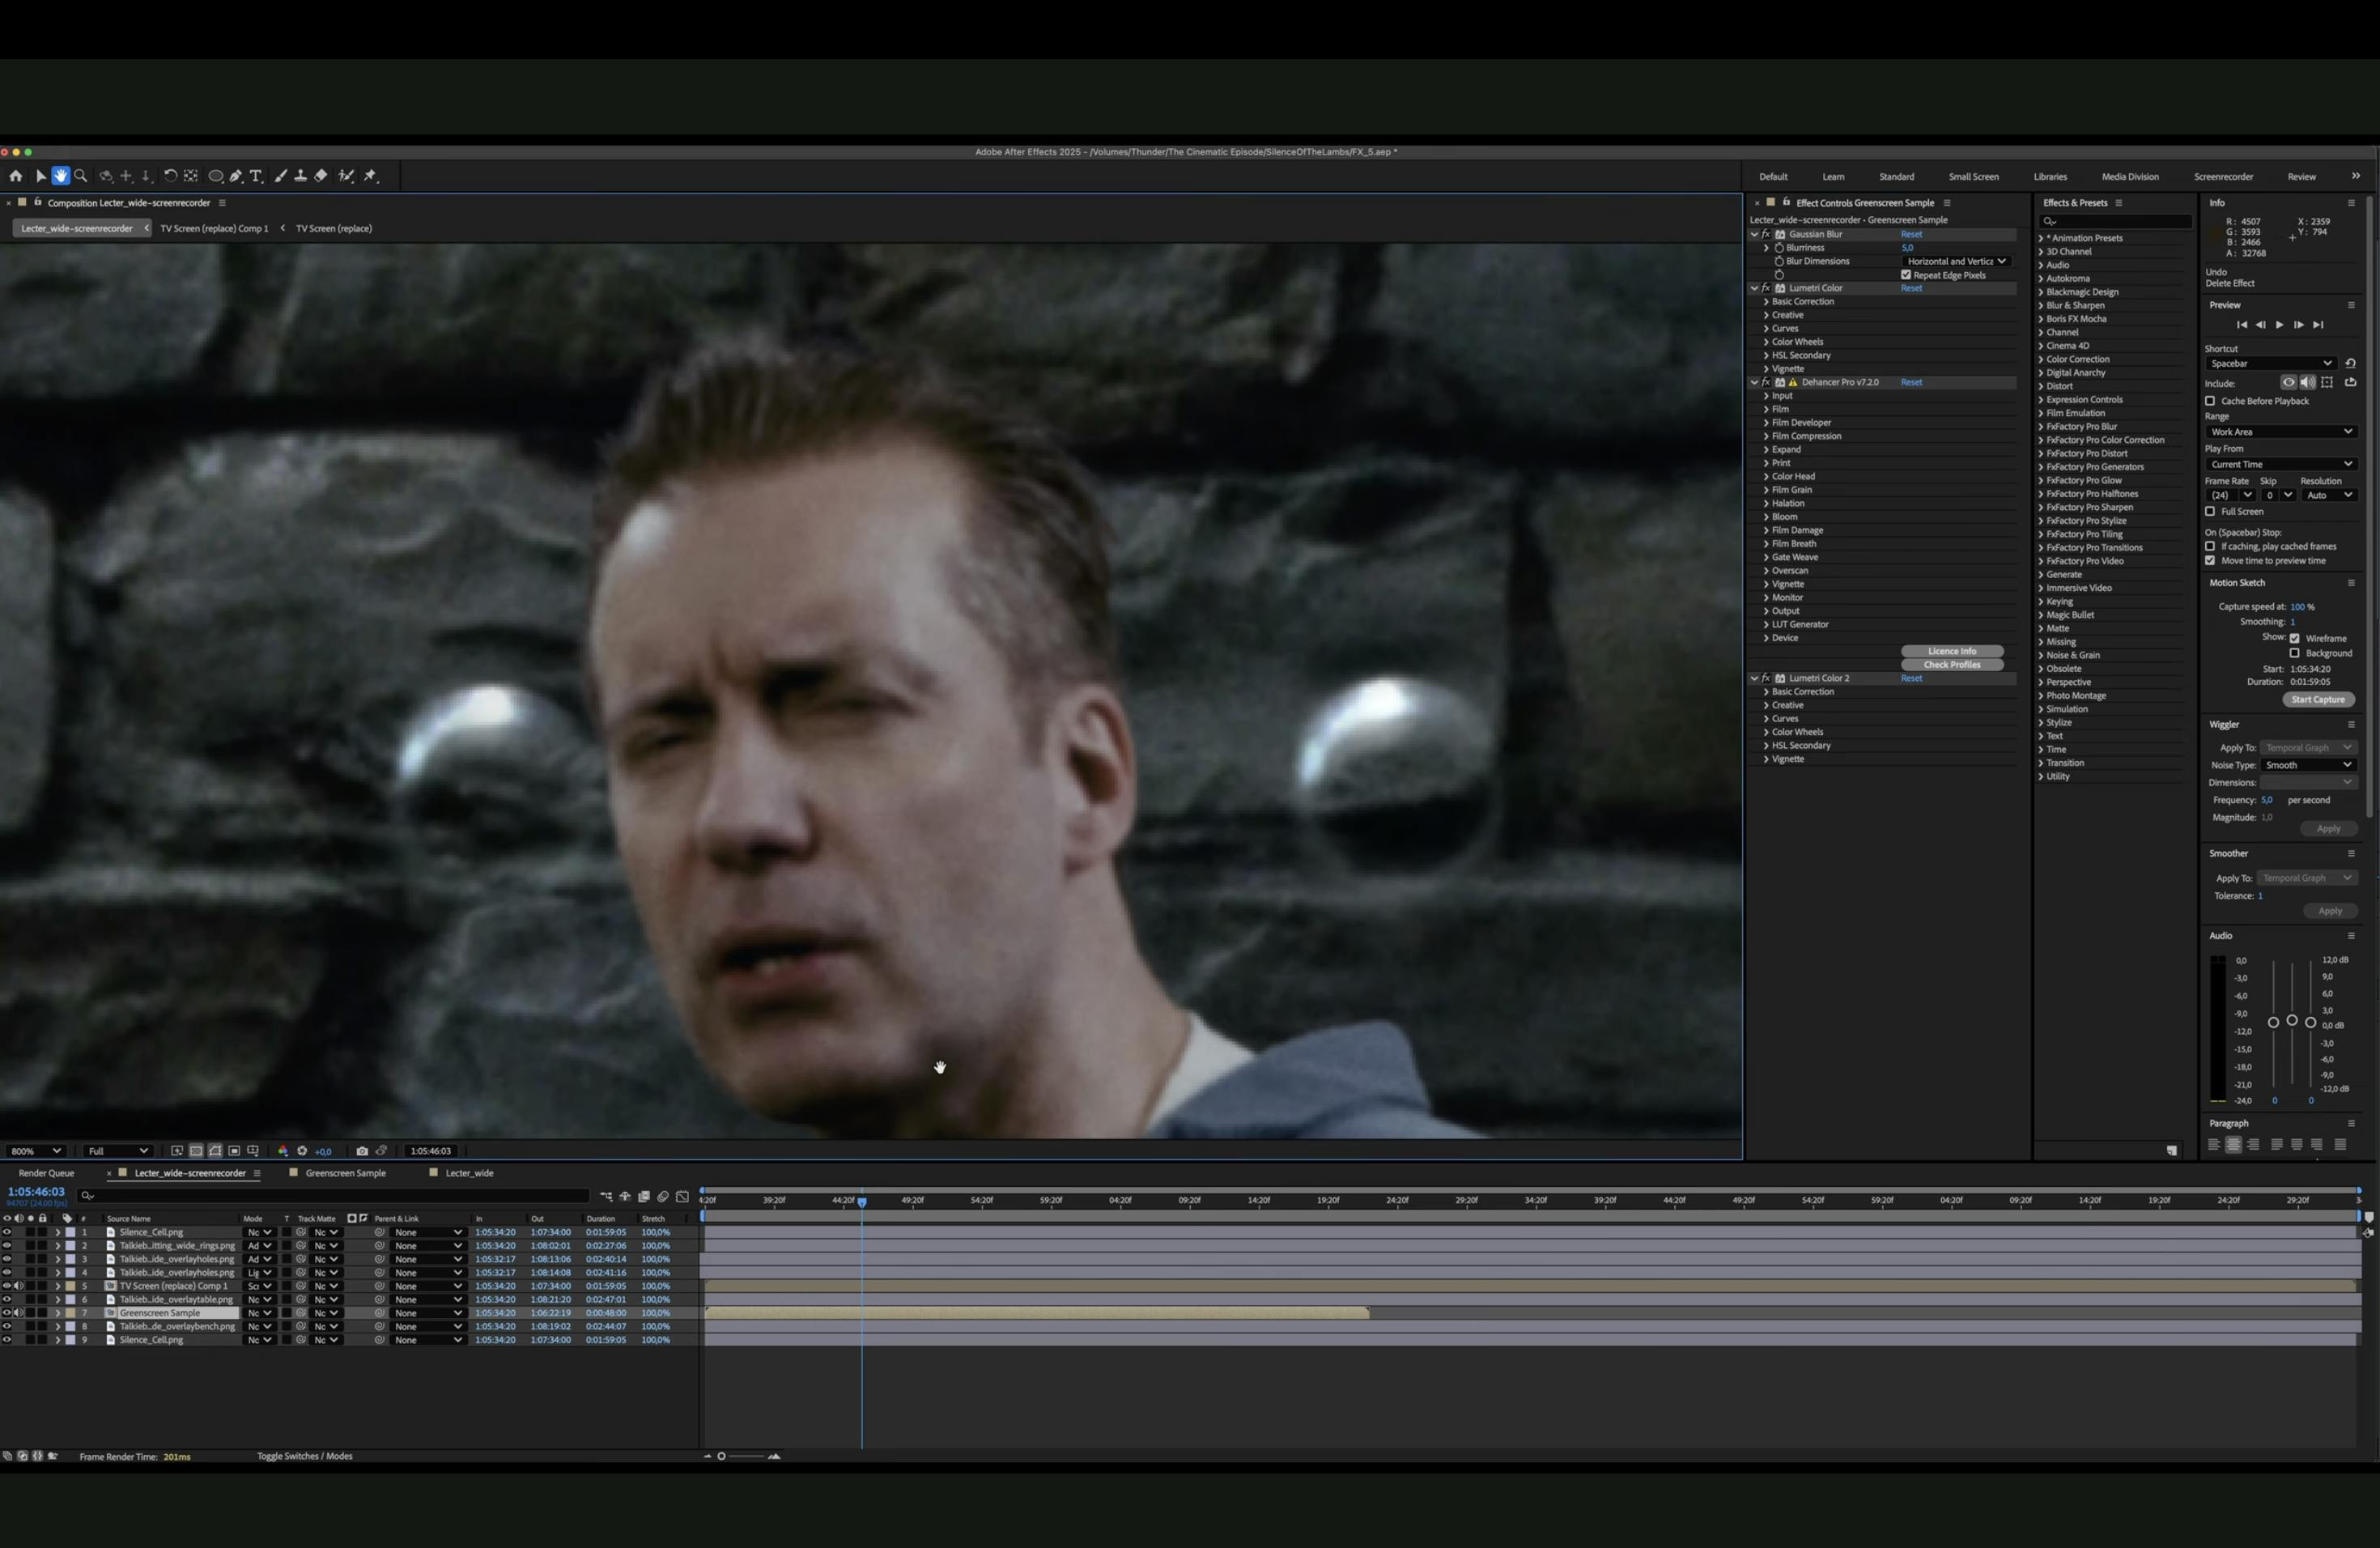Uncheck Repeat Edge Pixels
The image size is (2380, 1548).
[1906, 275]
